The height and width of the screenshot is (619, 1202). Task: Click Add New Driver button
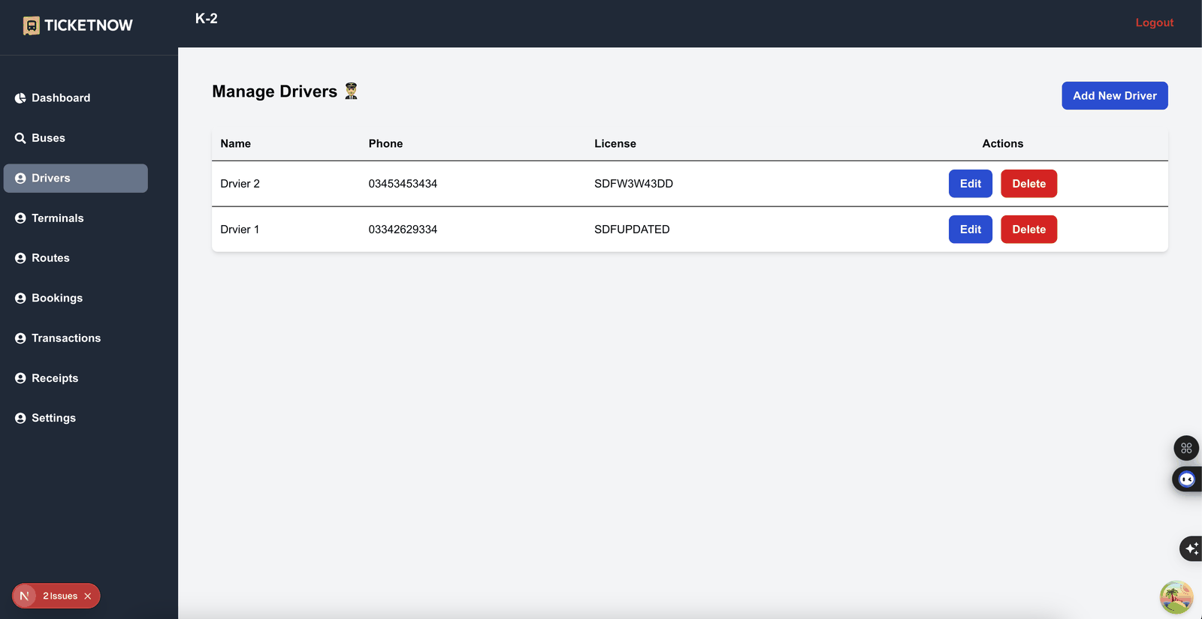tap(1114, 96)
